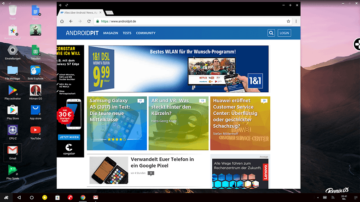Viewport: 360px width, 202px height.
Task: Click the LOGIN button
Action: tap(284, 33)
